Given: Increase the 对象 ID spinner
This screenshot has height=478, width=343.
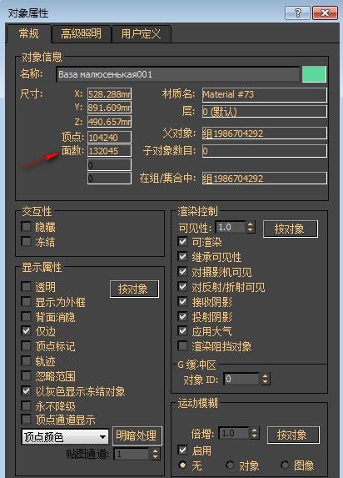Looking at the screenshot, I should pyautogui.click(x=265, y=376).
